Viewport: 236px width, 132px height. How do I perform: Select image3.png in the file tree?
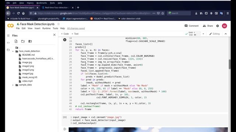tap(28, 70)
